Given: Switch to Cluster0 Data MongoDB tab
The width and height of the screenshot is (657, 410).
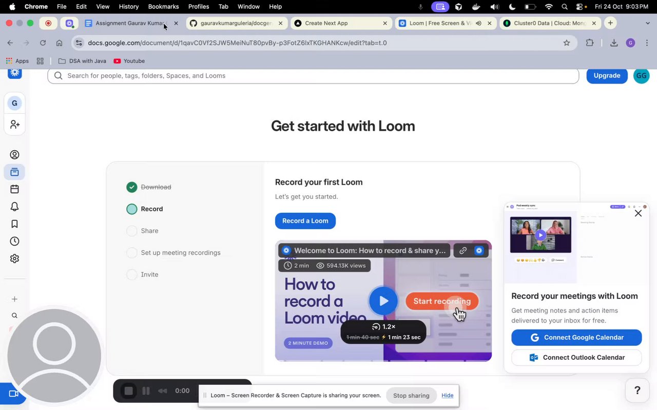Looking at the screenshot, I should coord(550,23).
